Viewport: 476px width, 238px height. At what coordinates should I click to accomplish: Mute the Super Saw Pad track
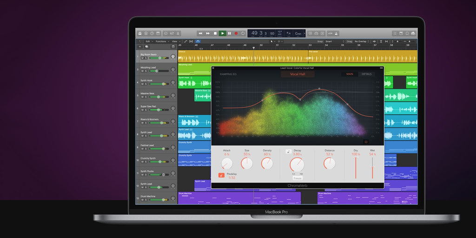pos(142,110)
